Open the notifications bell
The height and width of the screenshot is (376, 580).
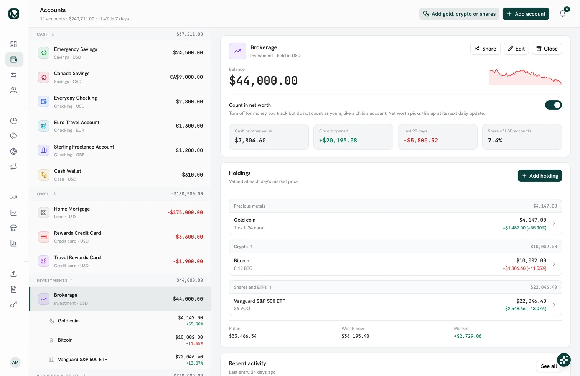click(x=562, y=14)
